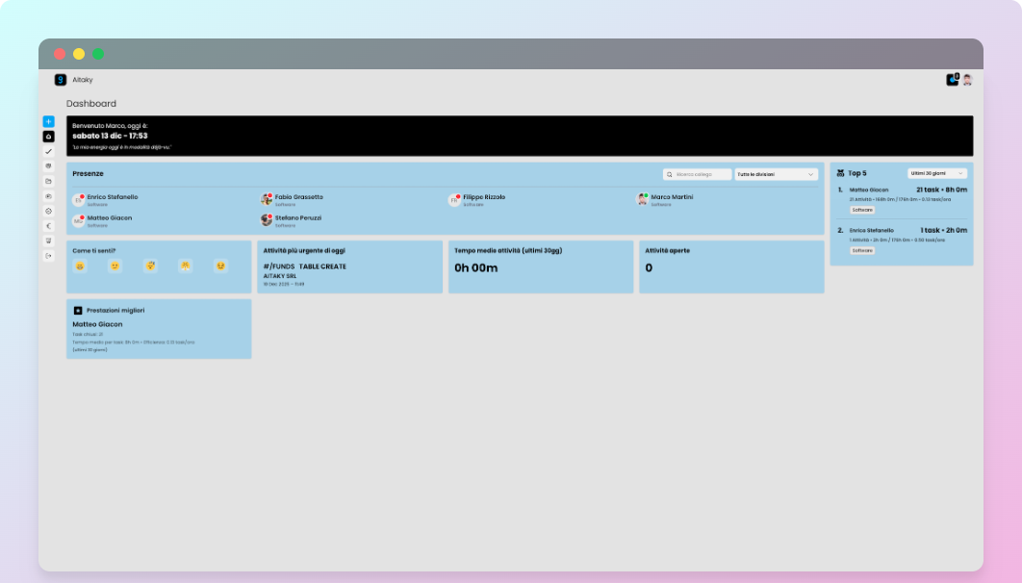The image size is (1022, 583).
Task: Choose the smirking emoji mood option
Action: pos(115,266)
